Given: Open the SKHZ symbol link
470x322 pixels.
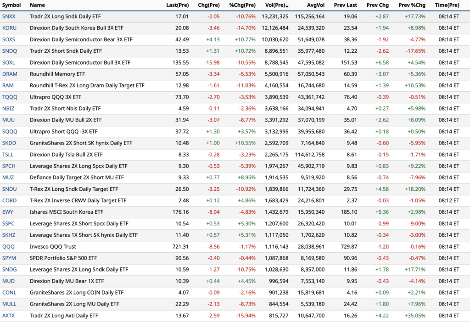Looking at the screenshot, I should point(9,235).
